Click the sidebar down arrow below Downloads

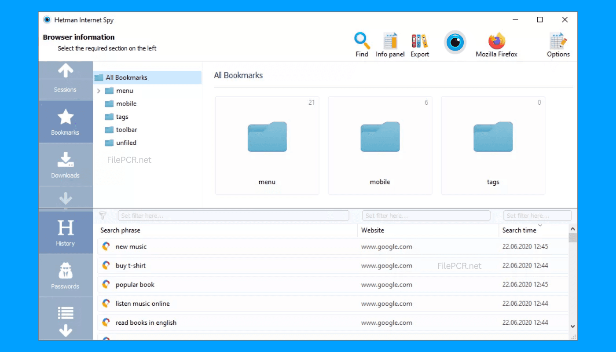point(66,198)
